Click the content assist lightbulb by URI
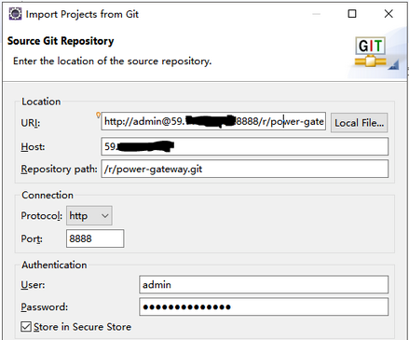 tap(98, 116)
